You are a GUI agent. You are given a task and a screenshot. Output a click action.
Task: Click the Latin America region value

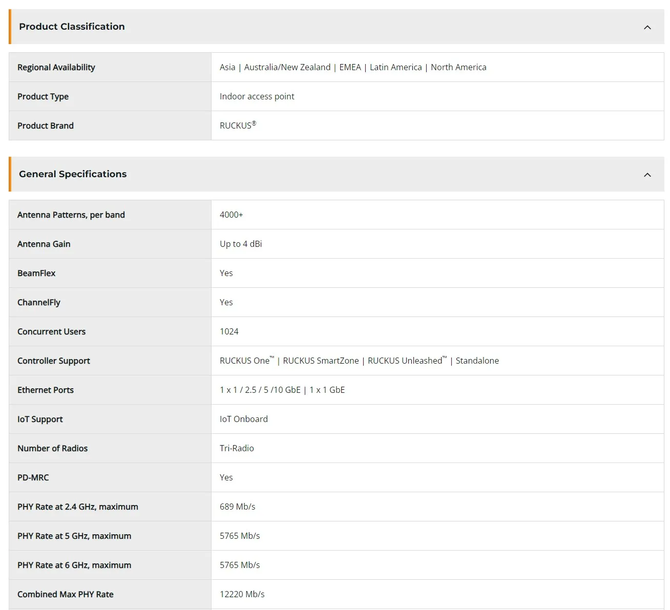coord(396,67)
